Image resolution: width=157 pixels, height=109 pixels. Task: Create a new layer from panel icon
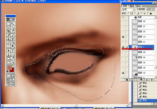coord(147,80)
